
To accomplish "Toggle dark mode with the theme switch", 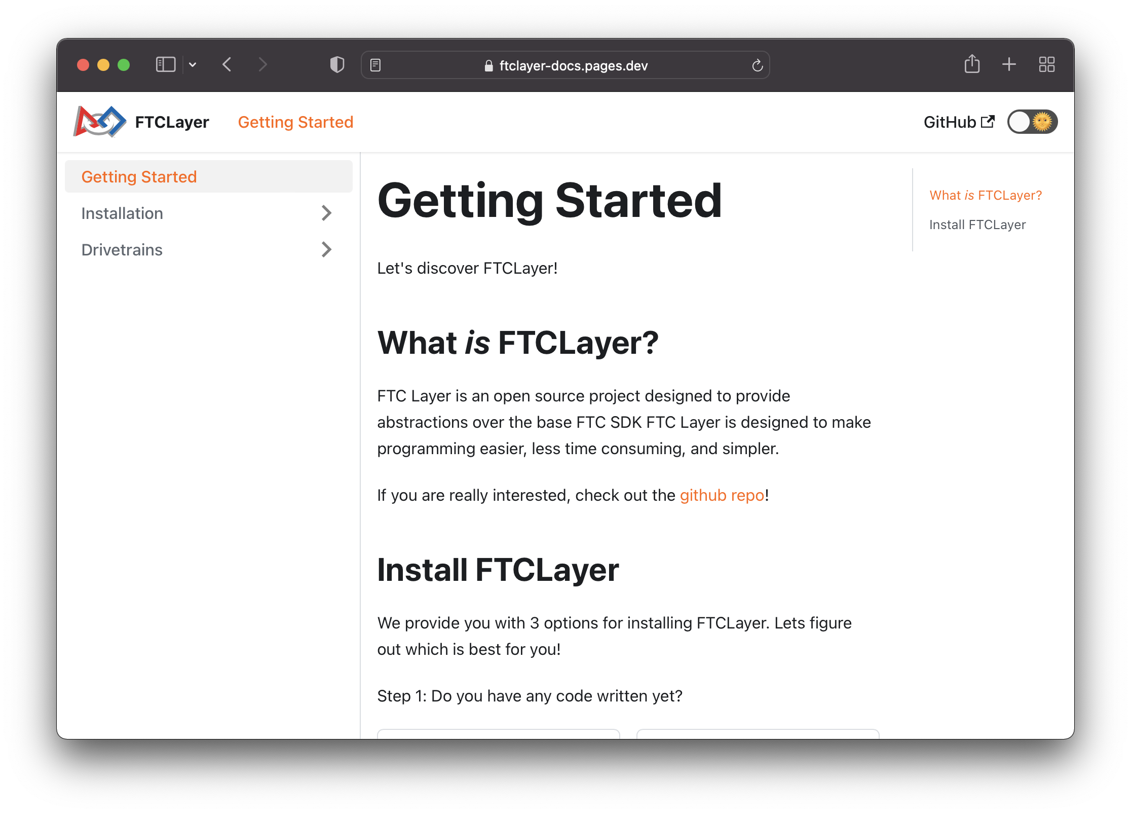I will [1032, 122].
